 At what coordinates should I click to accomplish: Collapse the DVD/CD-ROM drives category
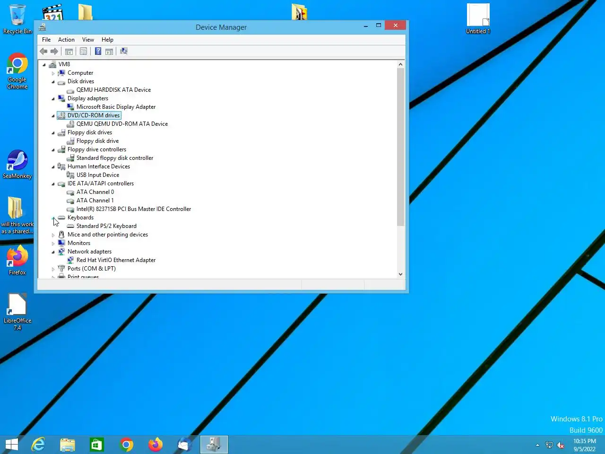[53, 116]
